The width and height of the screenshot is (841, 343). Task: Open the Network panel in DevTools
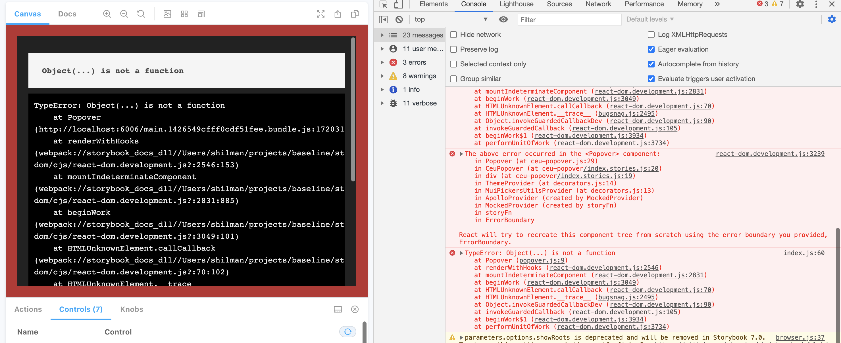coord(598,4)
